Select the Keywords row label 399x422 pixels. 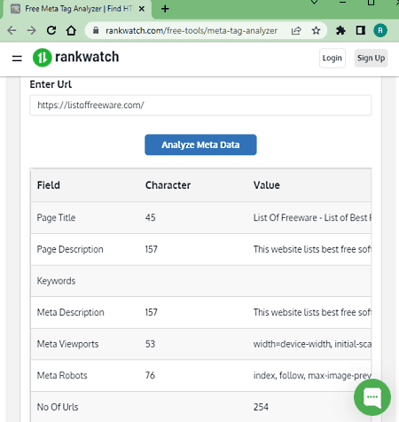(56, 281)
